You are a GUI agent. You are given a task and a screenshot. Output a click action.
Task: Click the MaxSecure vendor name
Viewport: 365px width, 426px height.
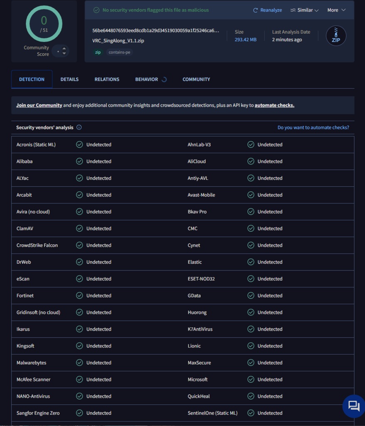click(x=200, y=363)
